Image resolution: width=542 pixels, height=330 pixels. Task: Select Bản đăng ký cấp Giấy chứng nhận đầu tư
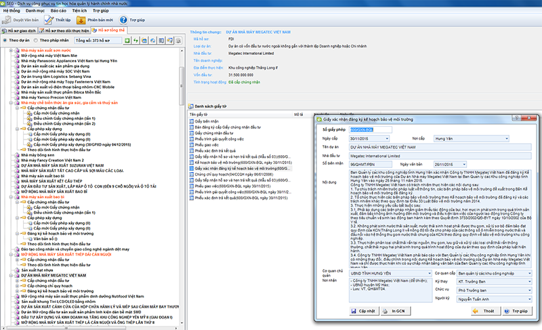point(228,127)
